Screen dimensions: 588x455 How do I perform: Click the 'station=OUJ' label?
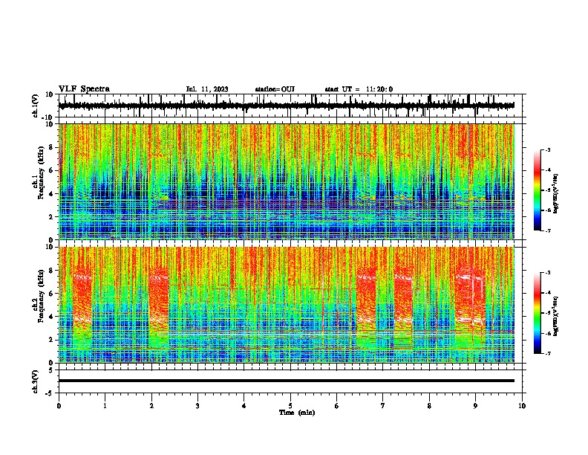tap(275, 89)
